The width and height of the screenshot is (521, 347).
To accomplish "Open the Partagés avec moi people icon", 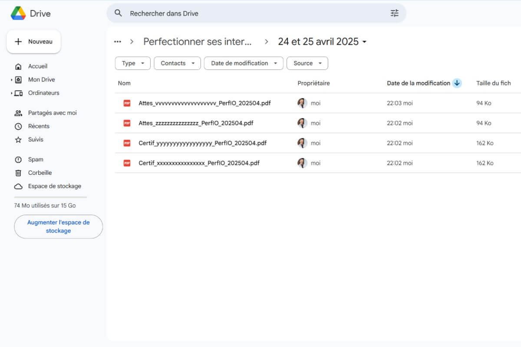I will [17, 113].
